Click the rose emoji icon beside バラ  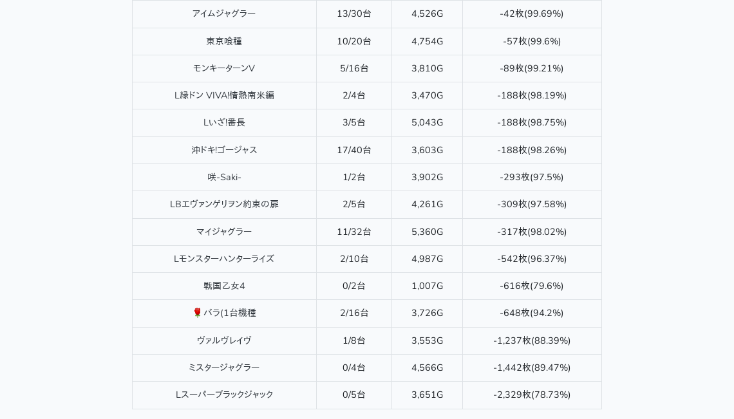click(197, 313)
